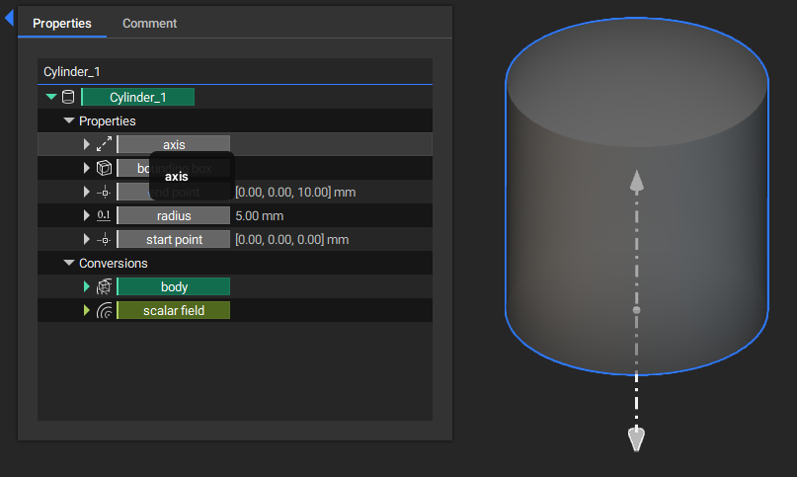Click the start point icon

pyautogui.click(x=104, y=239)
